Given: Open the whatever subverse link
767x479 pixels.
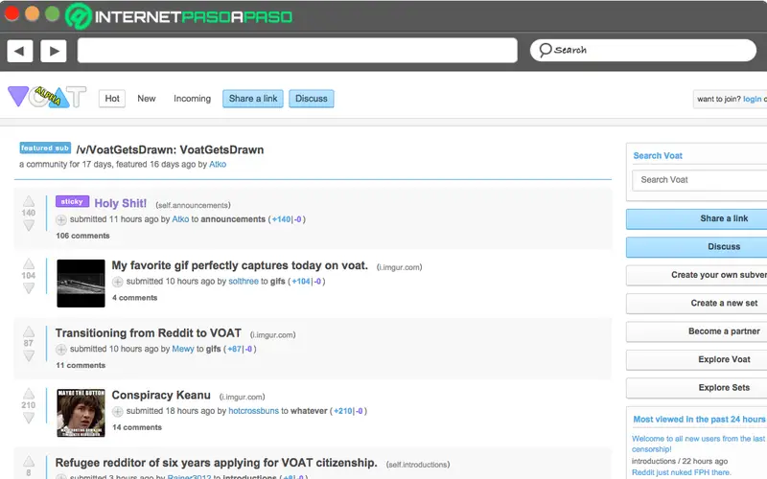Looking at the screenshot, I should tap(309, 411).
